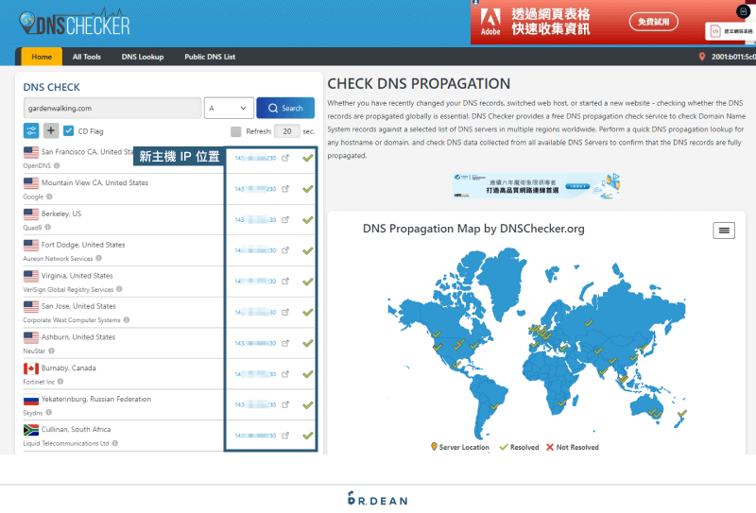Uncheck the CD Flag checkbox
The height and width of the screenshot is (513, 756).
(69, 130)
